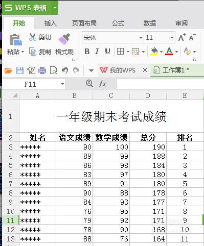Switch to the 开始 tab
This screenshot has width=204, height=246.
[x=19, y=23]
